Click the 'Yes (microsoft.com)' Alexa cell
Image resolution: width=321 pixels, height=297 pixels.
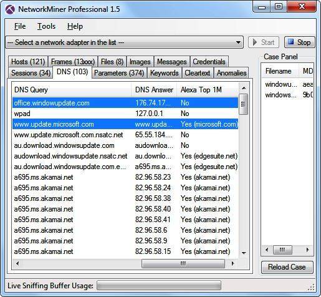point(209,124)
